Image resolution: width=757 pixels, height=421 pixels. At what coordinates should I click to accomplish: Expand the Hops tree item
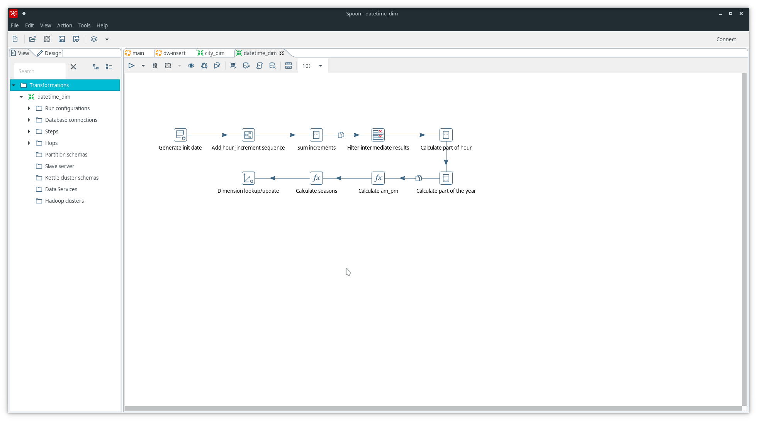point(29,143)
